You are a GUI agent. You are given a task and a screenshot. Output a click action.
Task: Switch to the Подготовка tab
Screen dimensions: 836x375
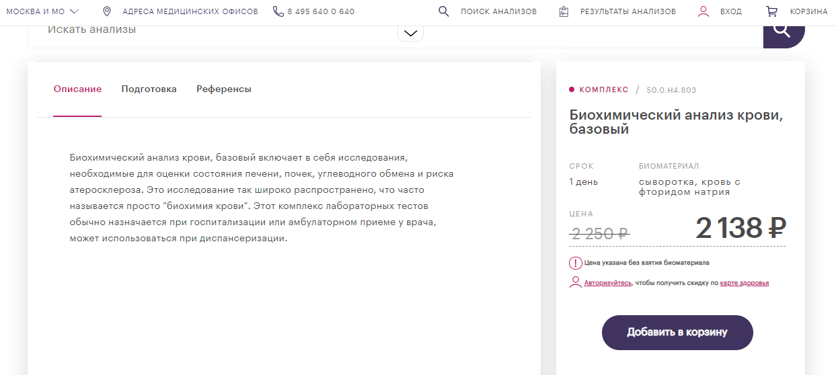coord(149,89)
